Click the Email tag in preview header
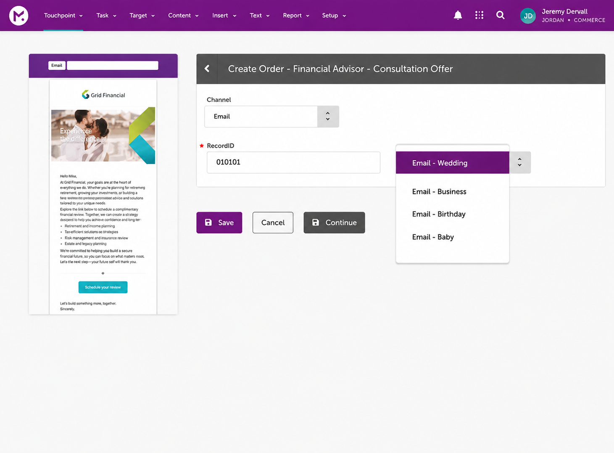Screen dimensions: 614x453 [x=57, y=66]
